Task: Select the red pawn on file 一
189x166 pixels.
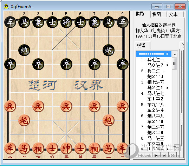Action: pyautogui.click(x=123, y=106)
